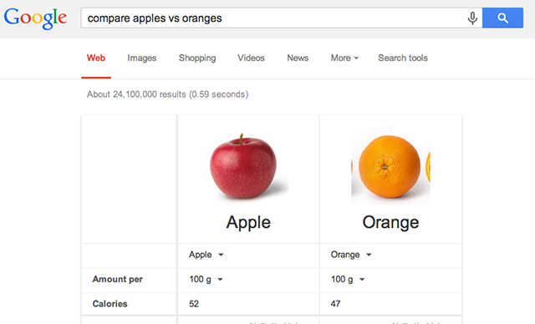The image size is (535, 324).
Task: Activate voice search microphone icon
Action: pyautogui.click(x=472, y=18)
